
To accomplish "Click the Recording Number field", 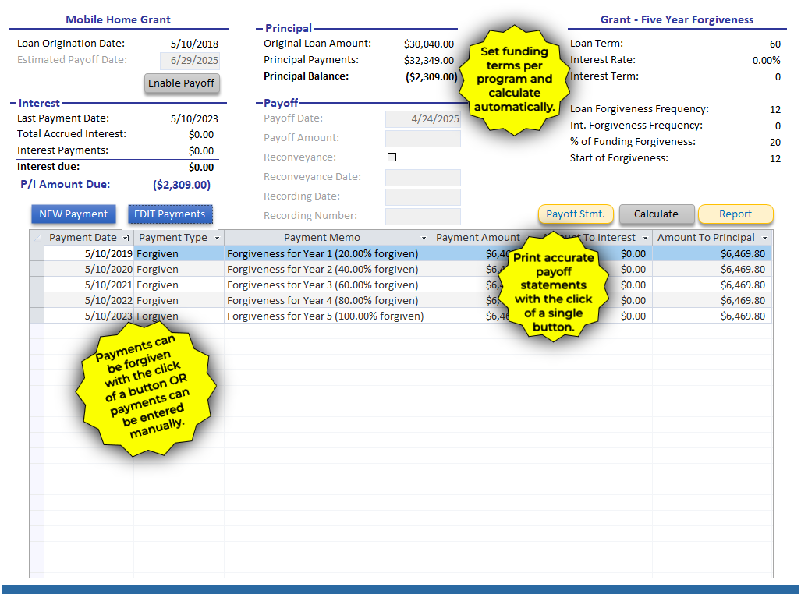I will tap(423, 216).
